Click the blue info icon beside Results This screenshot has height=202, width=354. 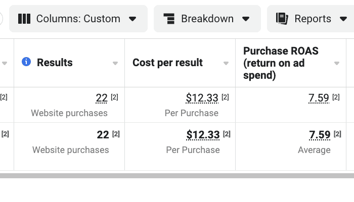click(x=27, y=62)
